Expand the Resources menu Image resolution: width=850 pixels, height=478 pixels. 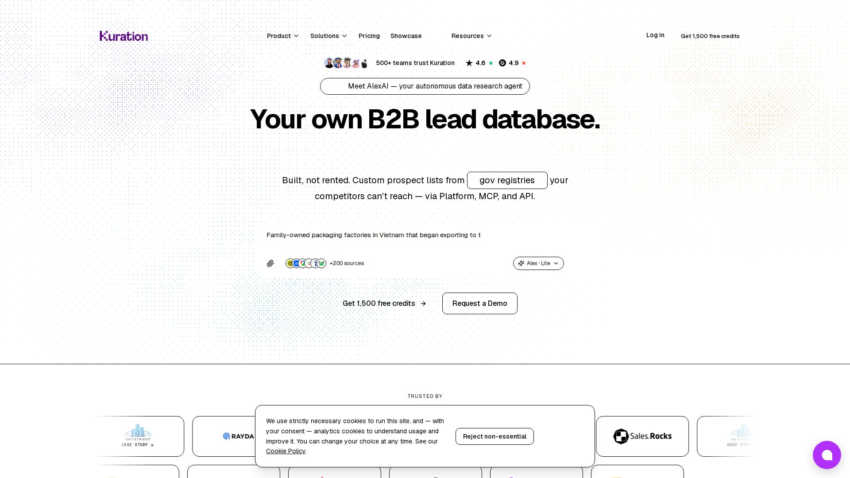[471, 36]
